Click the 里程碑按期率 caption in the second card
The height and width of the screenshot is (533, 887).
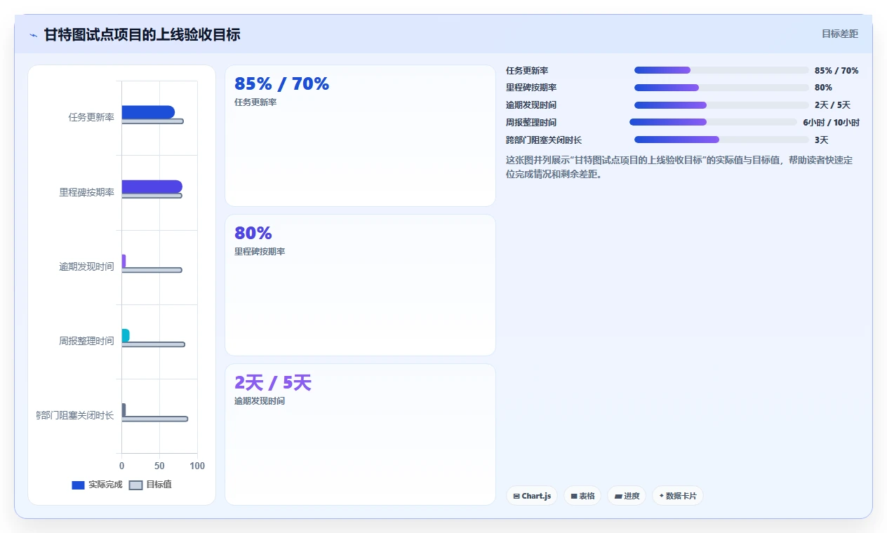click(260, 252)
